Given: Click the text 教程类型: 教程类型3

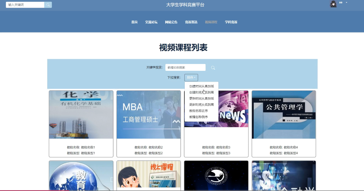Looking at the screenshot, I should [x=216, y=153].
